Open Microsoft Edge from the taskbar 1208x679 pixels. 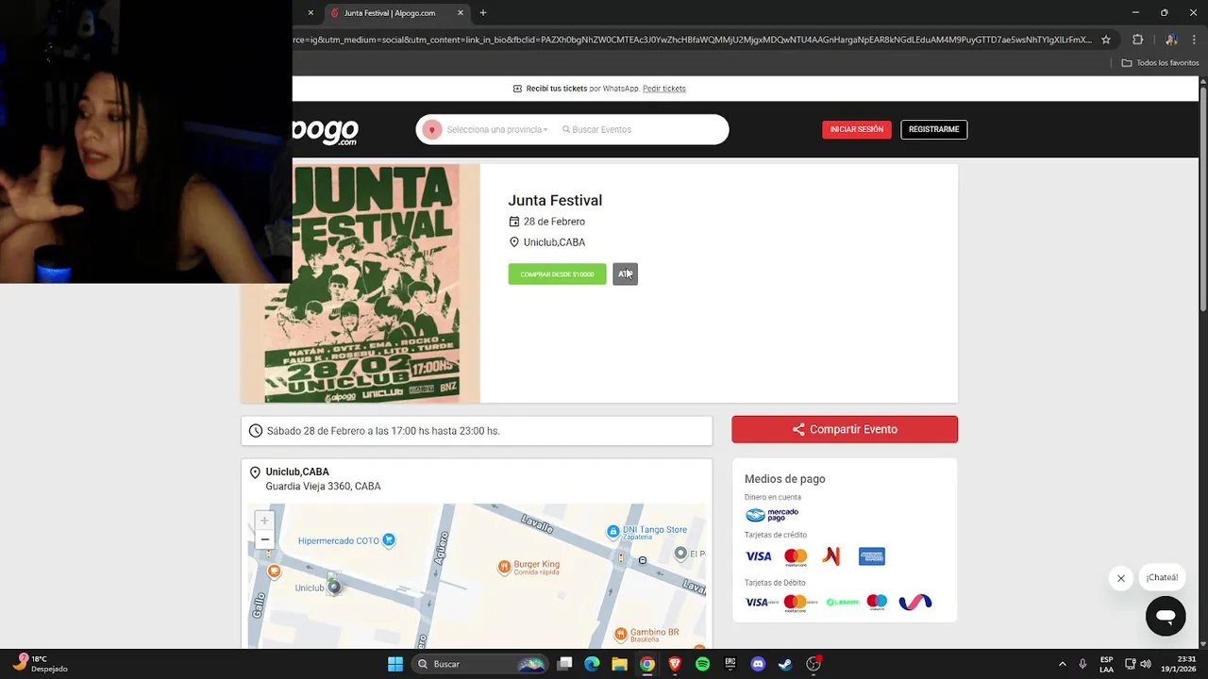(592, 664)
